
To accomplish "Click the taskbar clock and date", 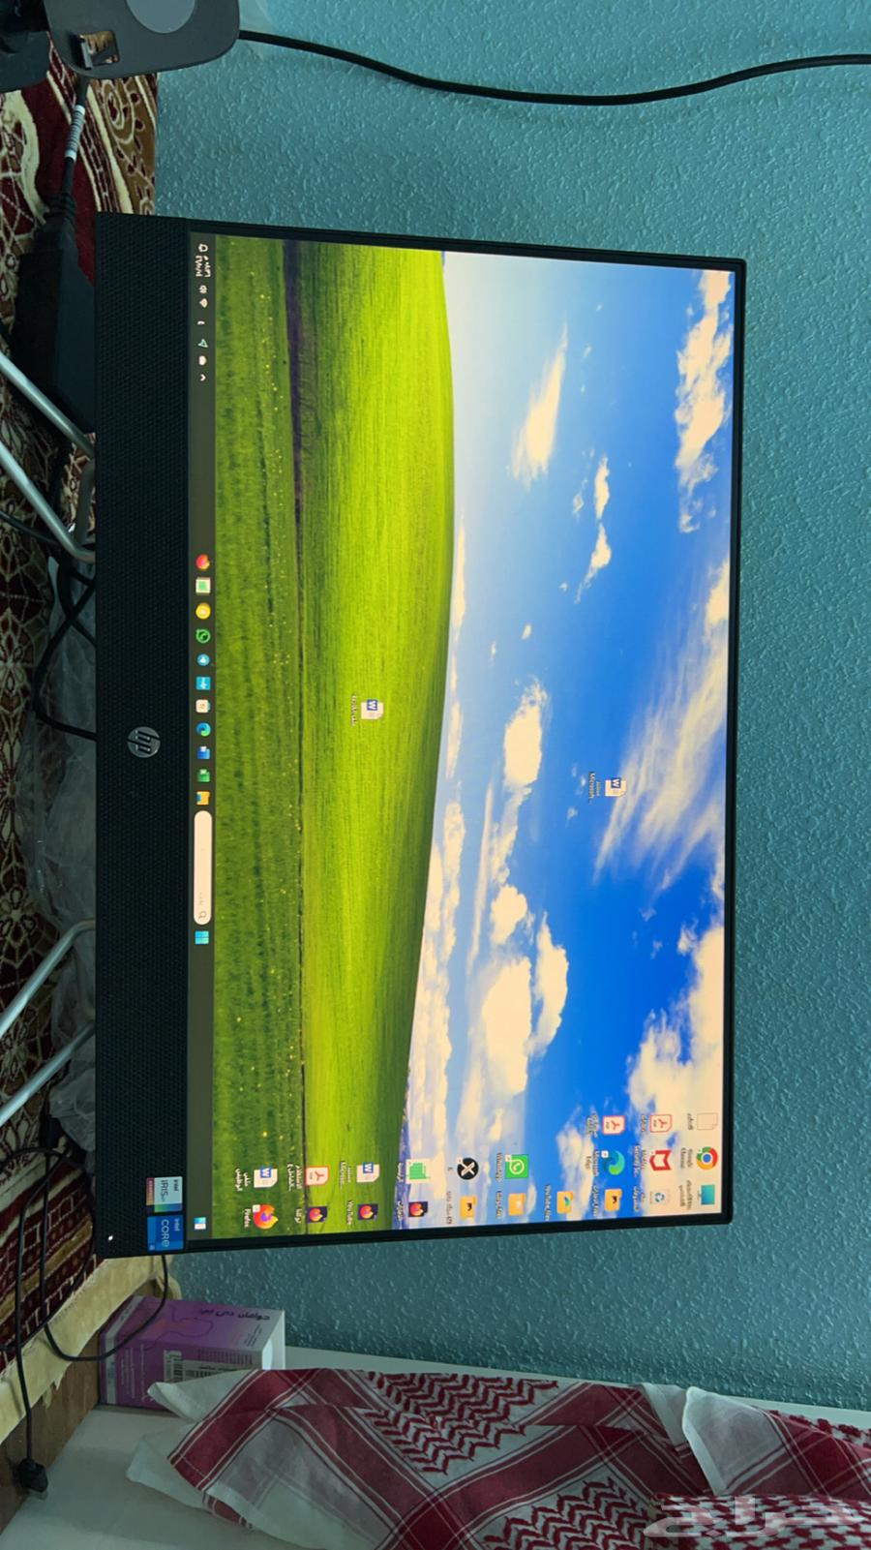I will tap(203, 264).
